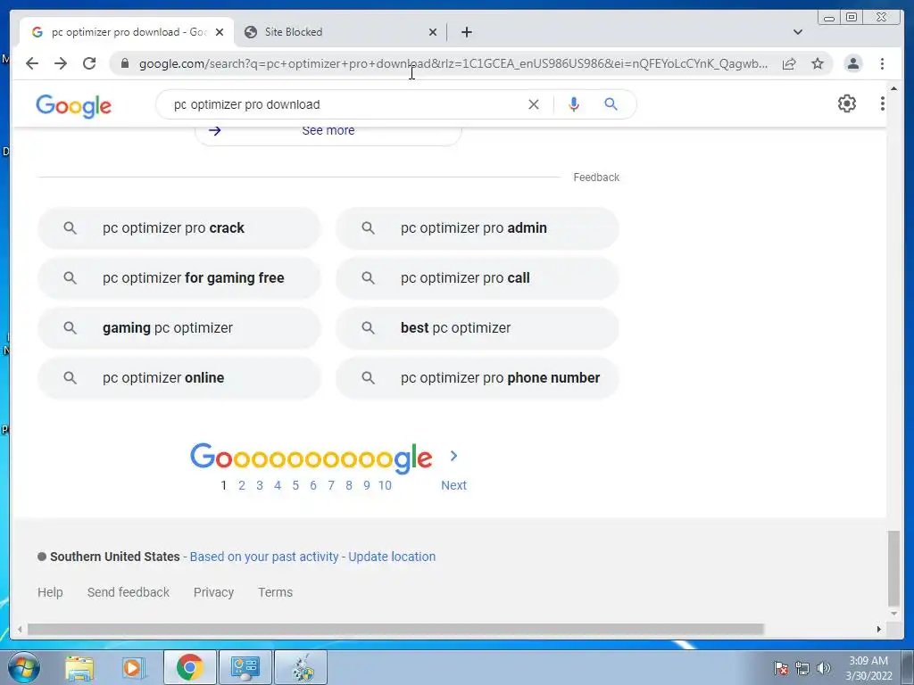The image size is (914, 685).
Task: Jump to results page 5
Action: pyautogui.click(x=295, y=485)
